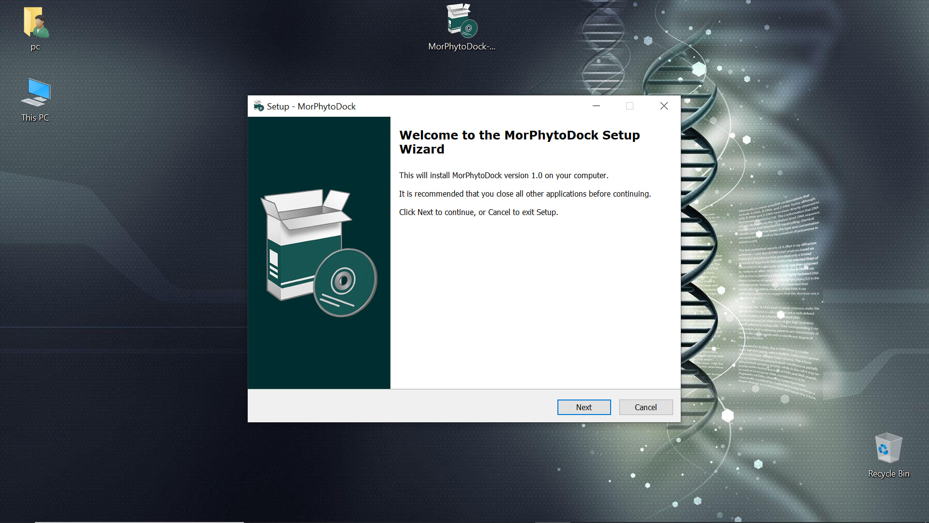The width and height of the screenshot is (929, 523).
Task: Click the Welcome to MorPhytoDock Setup heading
Action: (519, 142)
